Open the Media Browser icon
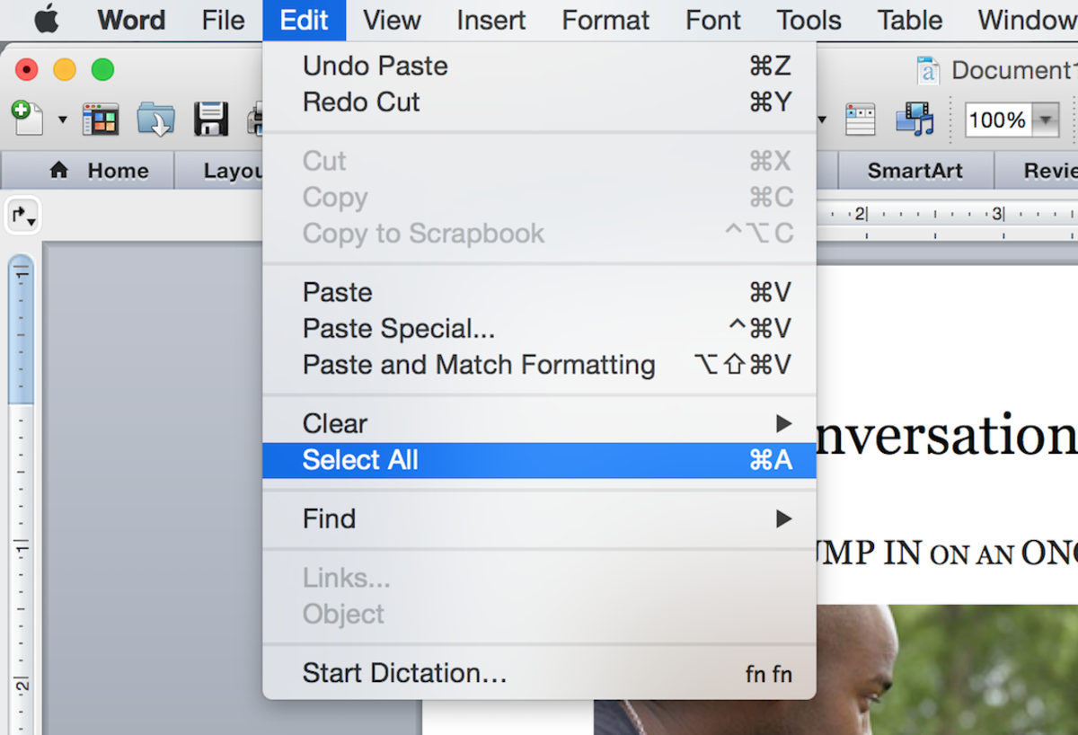The height and width of the screenshot is (735, 1078). (x=915, y=119)
